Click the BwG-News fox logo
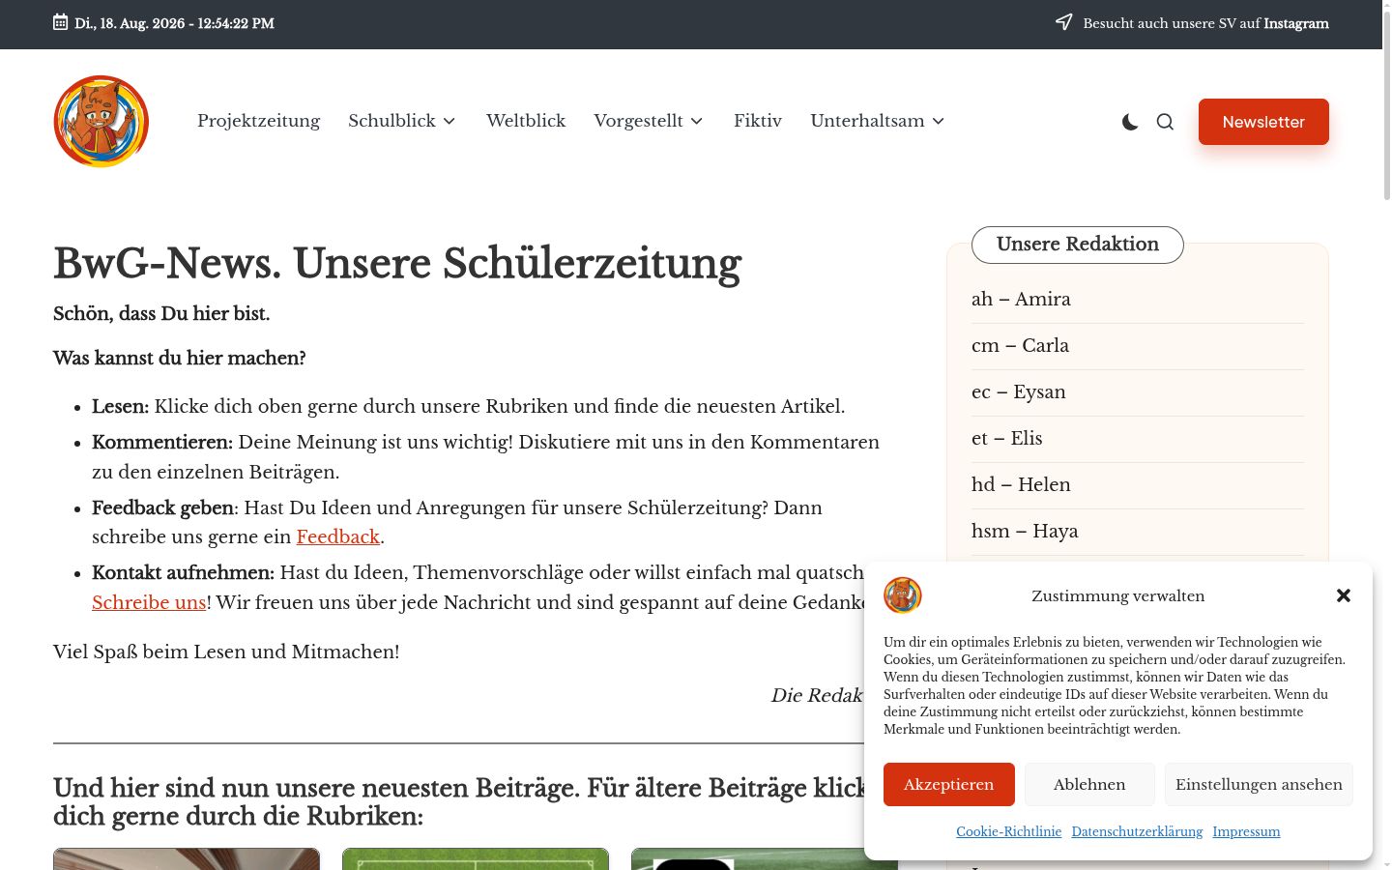Screen dimensions: 1392x870 tap(101, 122)
